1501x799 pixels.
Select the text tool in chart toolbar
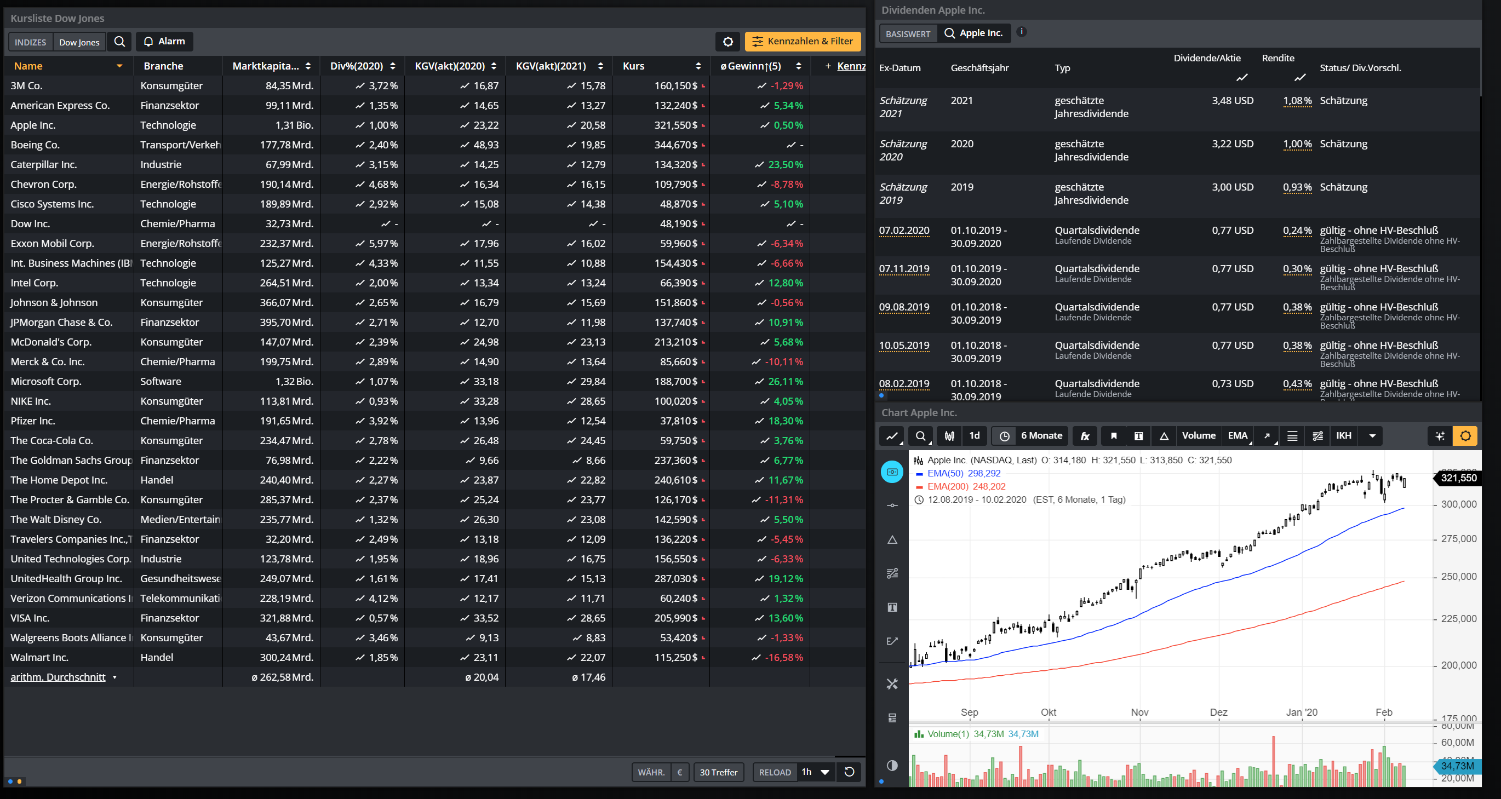(1138, 435)
